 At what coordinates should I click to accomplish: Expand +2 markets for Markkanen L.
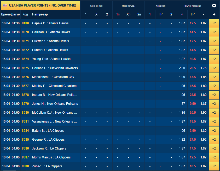pos(214,77)
